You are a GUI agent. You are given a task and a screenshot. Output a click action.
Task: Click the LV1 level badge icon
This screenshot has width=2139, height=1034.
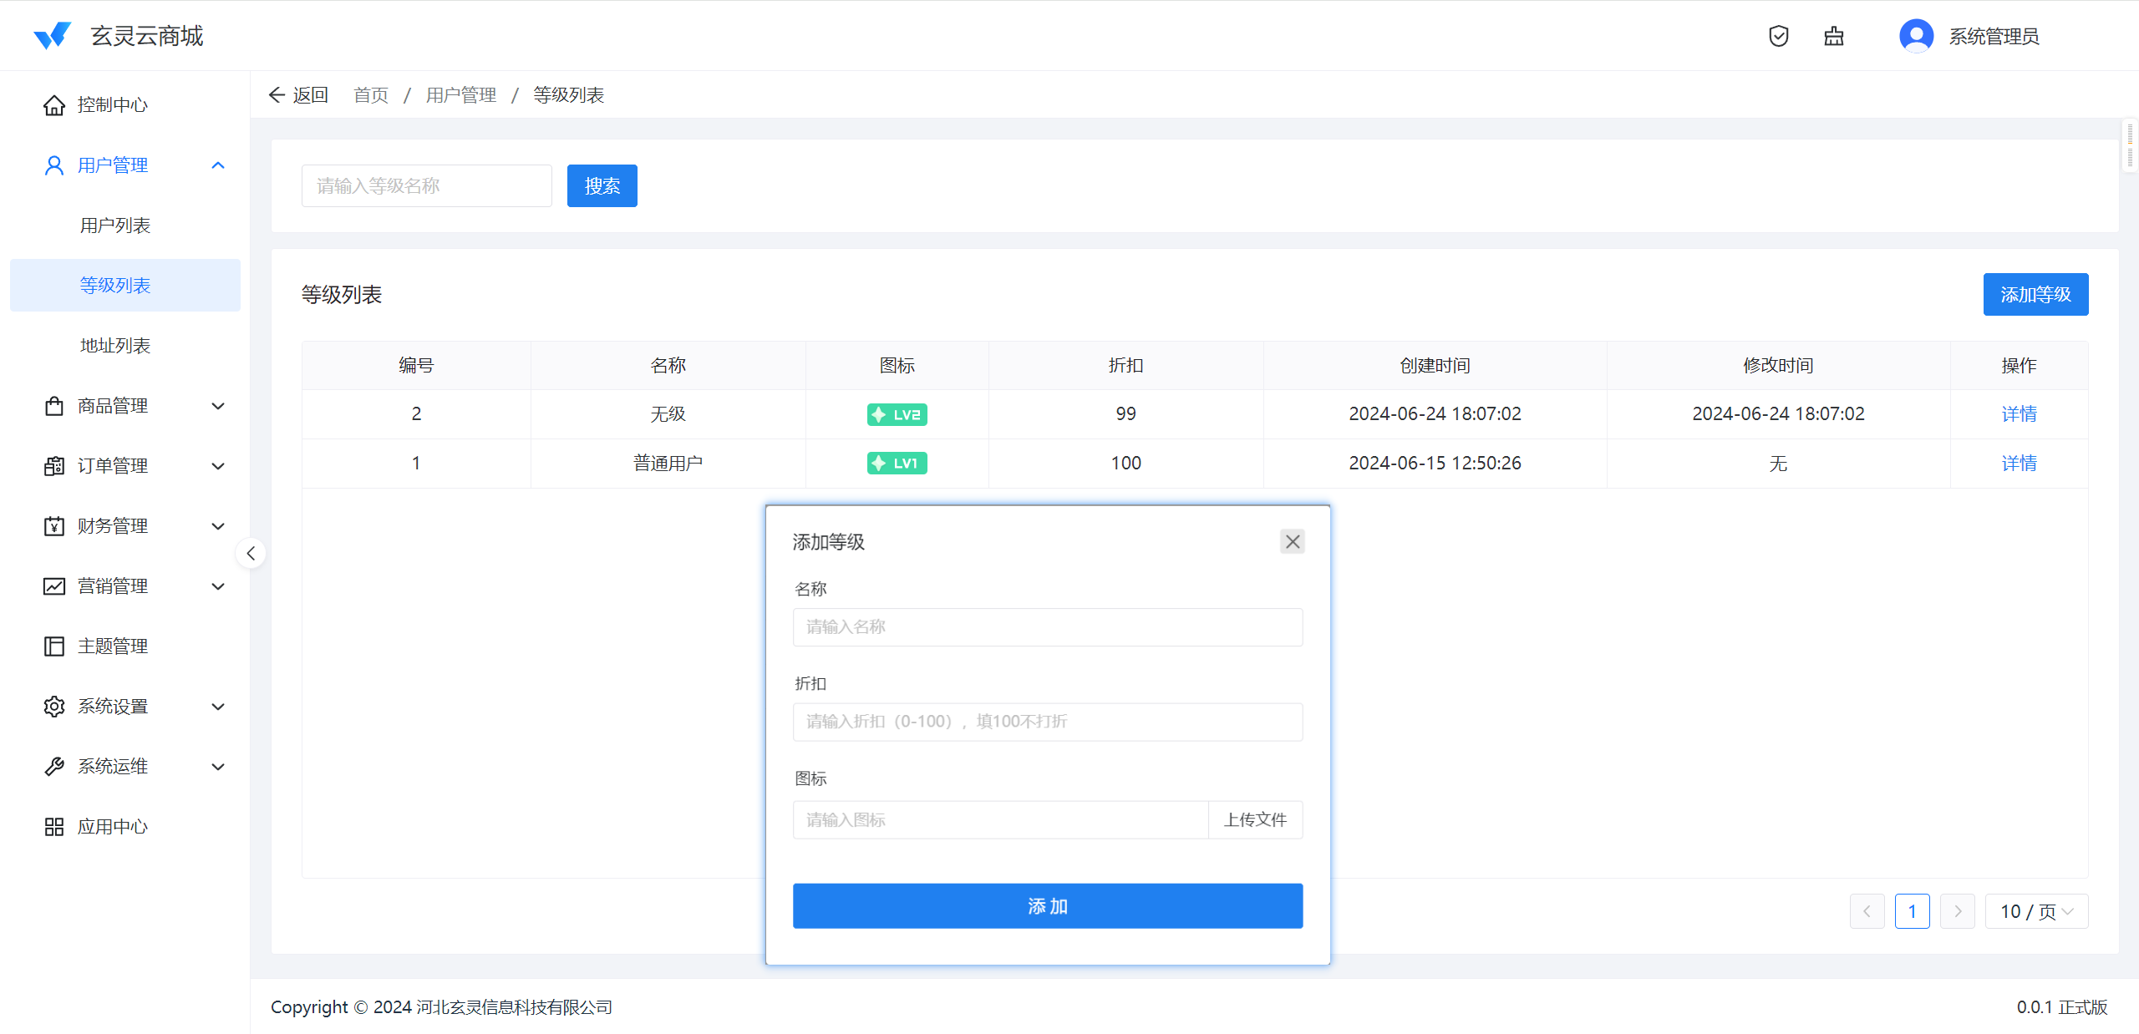(x=897, y=463)
